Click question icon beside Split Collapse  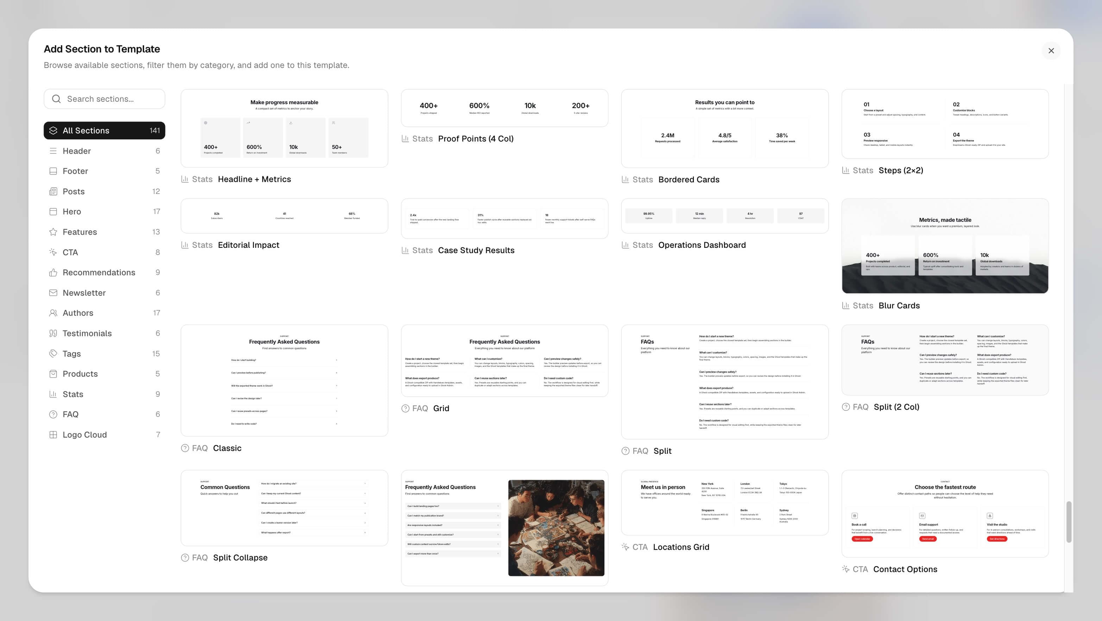tap(185, 558)
